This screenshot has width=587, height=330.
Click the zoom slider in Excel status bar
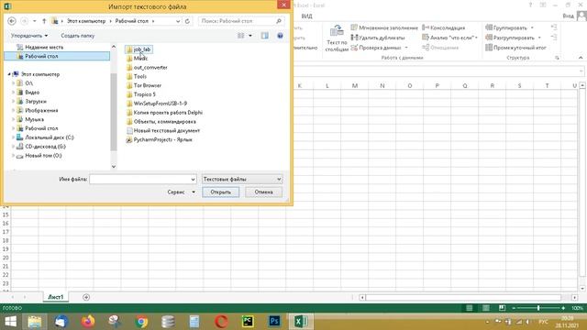(x=538, y=308)
